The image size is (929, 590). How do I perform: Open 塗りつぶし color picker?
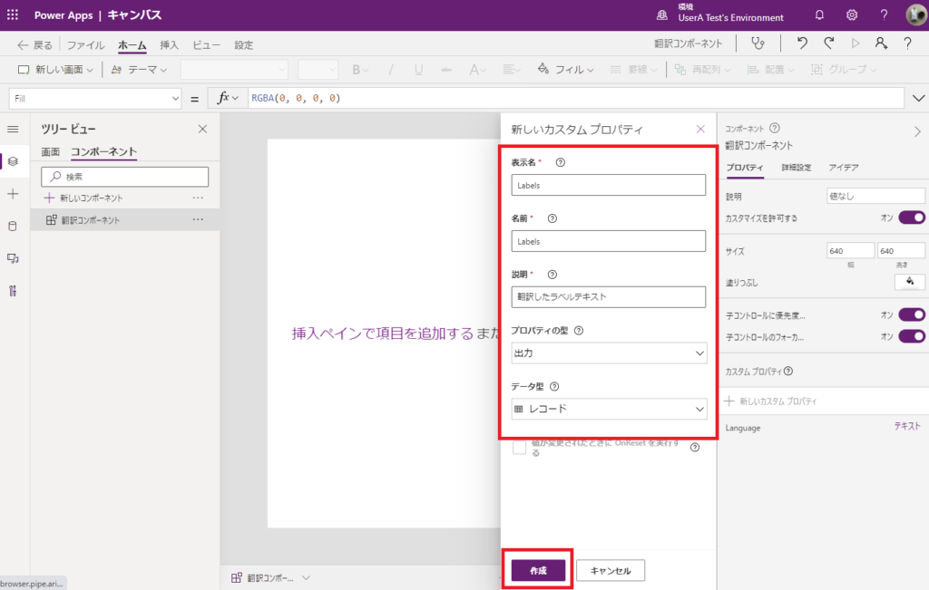click(909, 282)
